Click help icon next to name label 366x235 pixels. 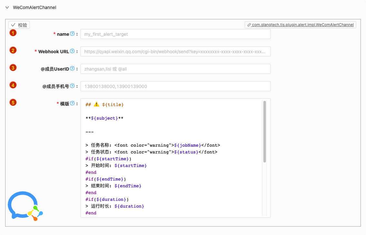(72, 34)
